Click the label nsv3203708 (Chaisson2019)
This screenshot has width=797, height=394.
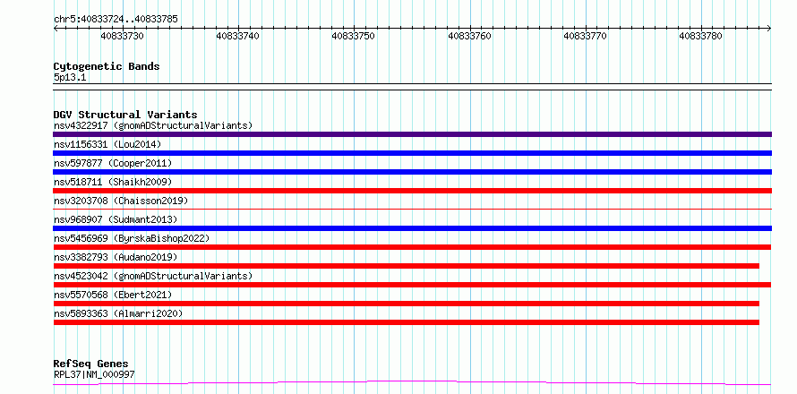pos(121,201)
